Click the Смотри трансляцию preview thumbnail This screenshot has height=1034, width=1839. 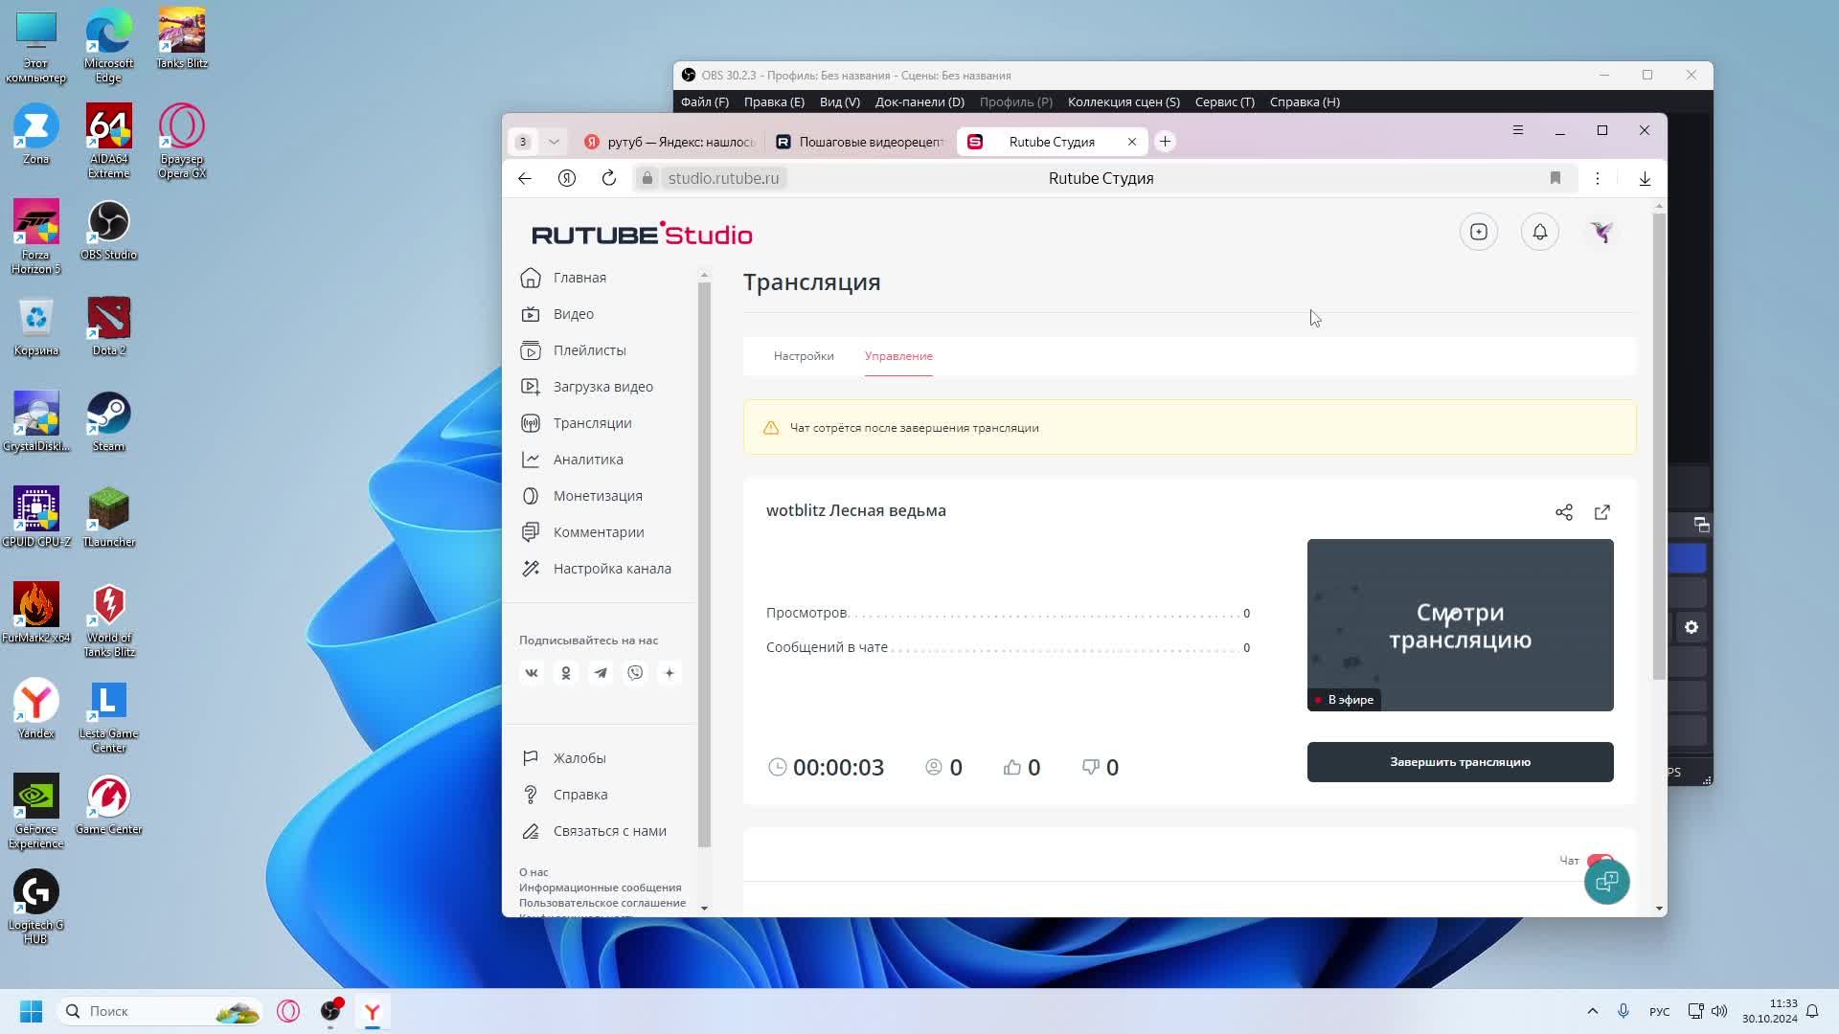1460,625
